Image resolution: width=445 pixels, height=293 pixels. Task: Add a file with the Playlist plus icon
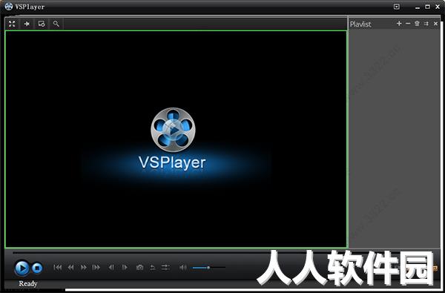coord(399,24)
